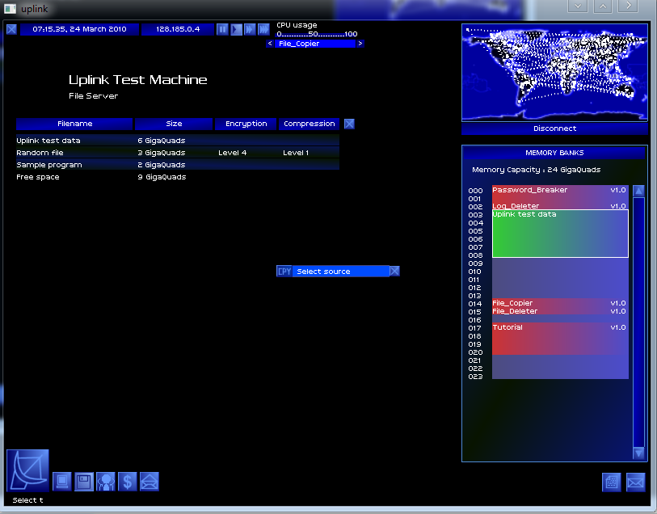Set game speed to normal play
Image resolution: width=657 pixels, height=514 pixels.
pyautogui.click(x=236, y=29)
